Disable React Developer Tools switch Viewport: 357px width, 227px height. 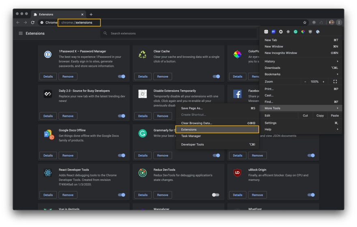122,195
